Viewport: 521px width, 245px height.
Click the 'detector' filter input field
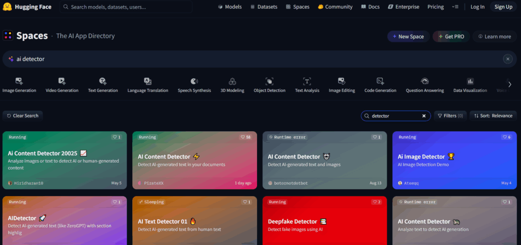point(394,116)
